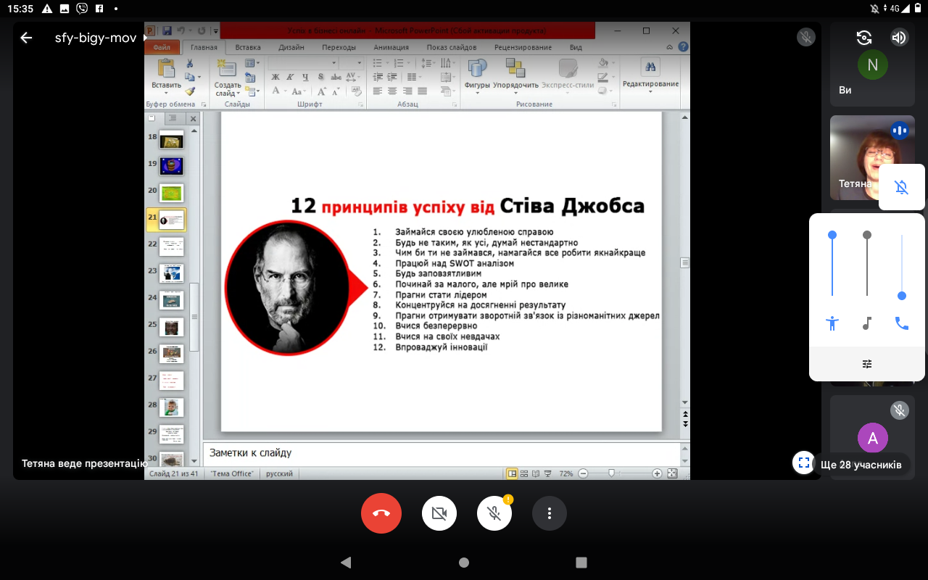
Task: Open the three-dot more options menu
Action: (x=550, y=513)
